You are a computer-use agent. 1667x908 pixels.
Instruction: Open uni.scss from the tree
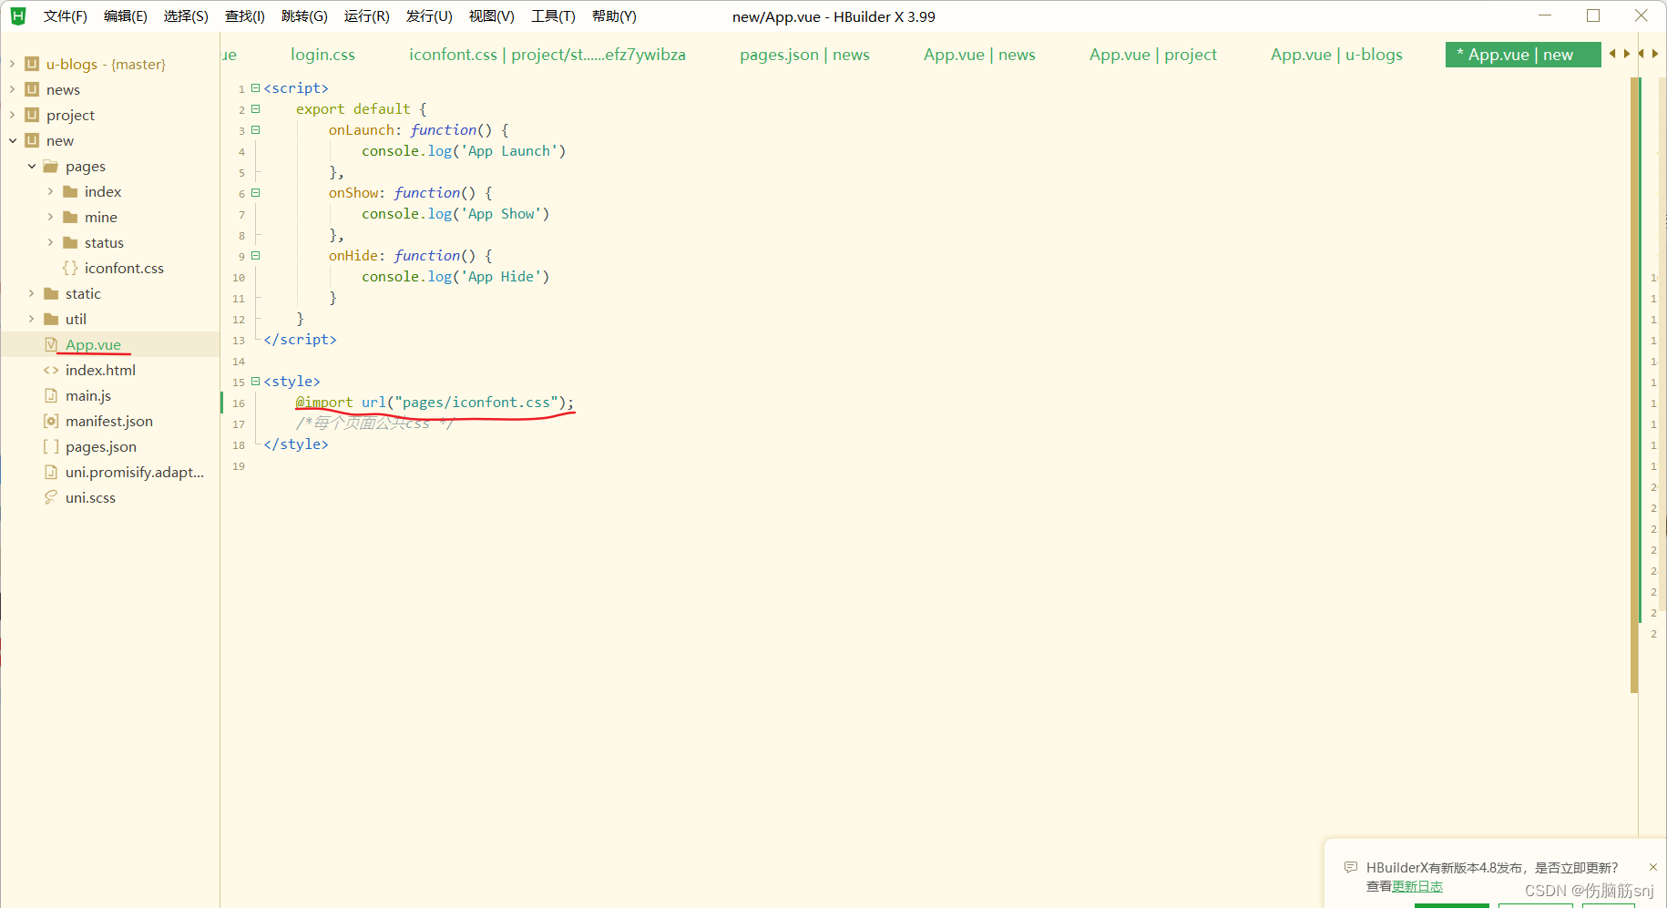pyautogui.click(x=90, y=497)
